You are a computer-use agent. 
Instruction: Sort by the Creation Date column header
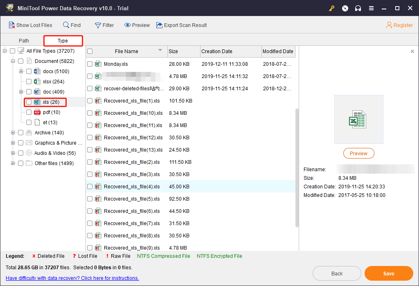click(231, 51)
